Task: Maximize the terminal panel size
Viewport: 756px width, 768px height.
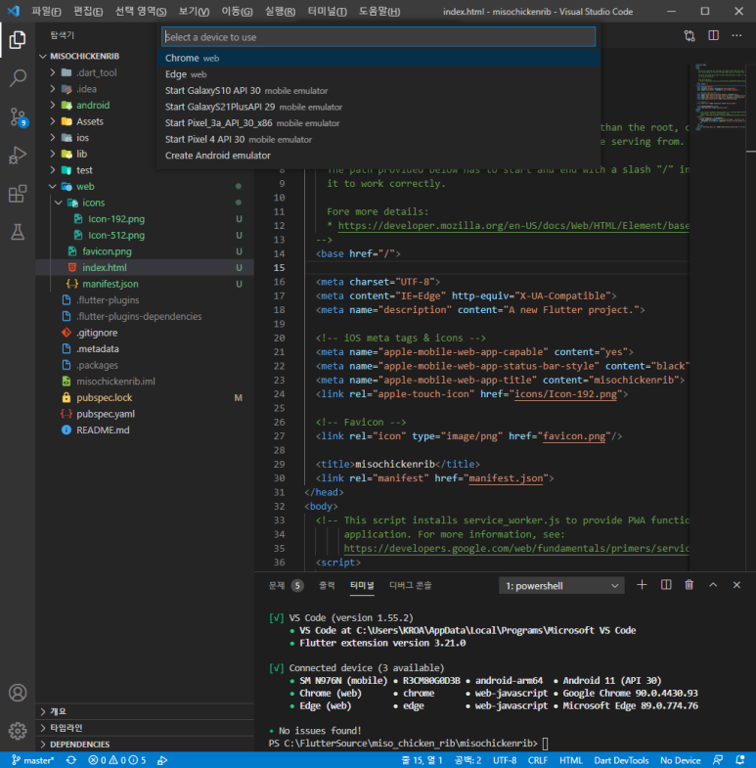Action: pyautogui.click(x=713, y=585)
